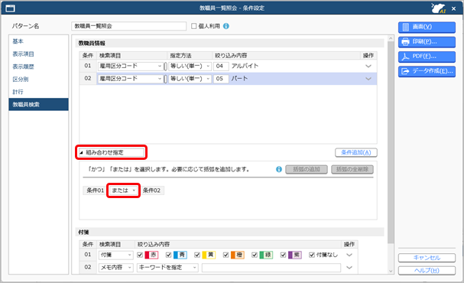Viewport: 464px width, 283px height.
Task: Expand operations chevron for アルバイト row
Action: pyautogui.click(x=368, y=66)
